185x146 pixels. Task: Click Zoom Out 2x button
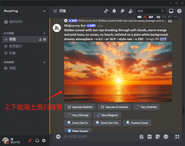click(x=78, y=123)
